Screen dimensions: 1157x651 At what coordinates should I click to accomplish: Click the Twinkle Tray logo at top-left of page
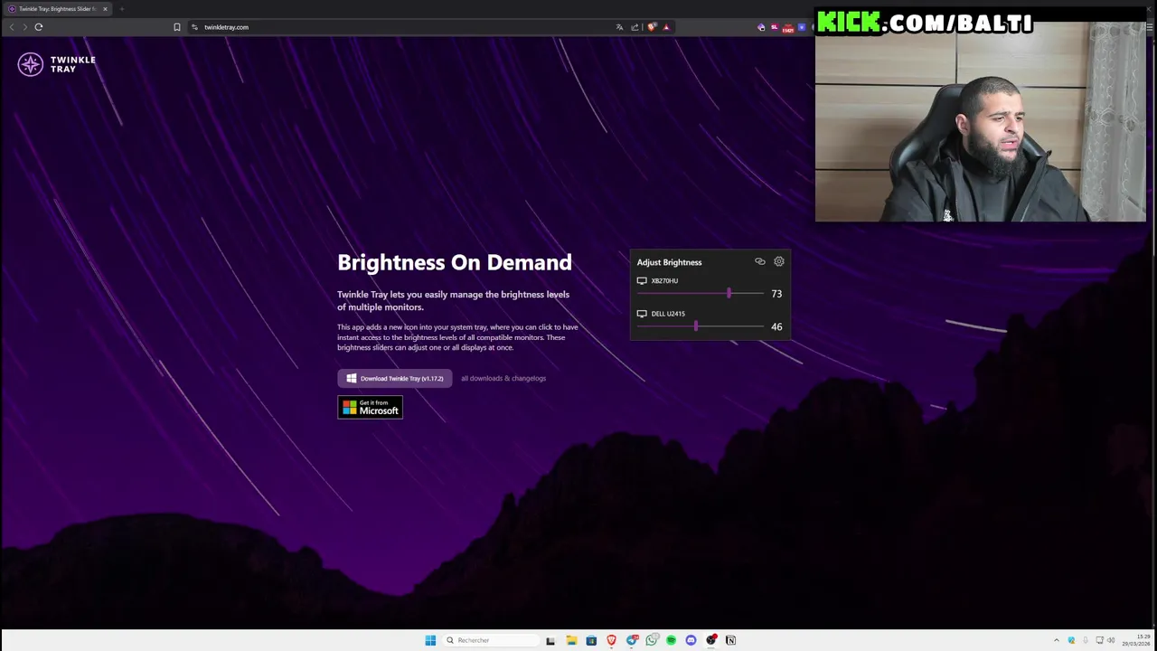tap(56, 64)
